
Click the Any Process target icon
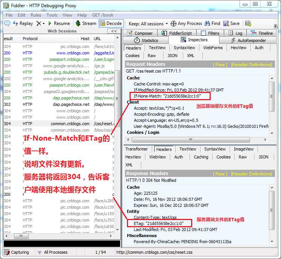173,23
